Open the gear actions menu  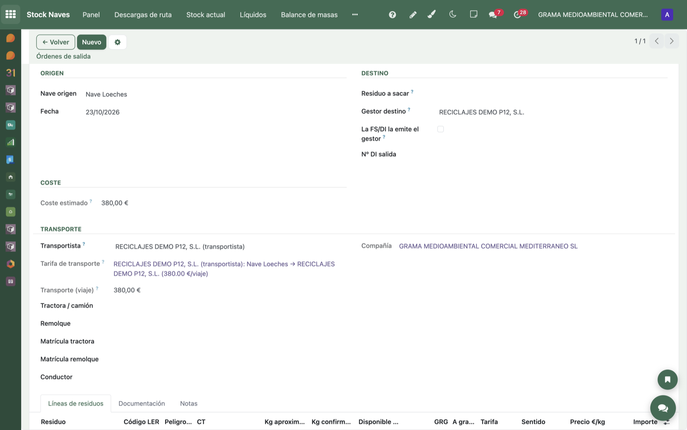click(x=118, y=42)
